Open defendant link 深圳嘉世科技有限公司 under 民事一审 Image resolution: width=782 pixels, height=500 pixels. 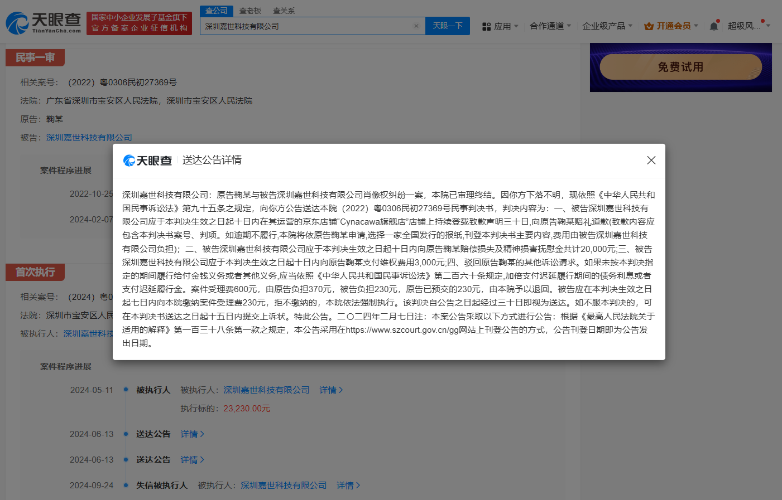pos(89,137)
